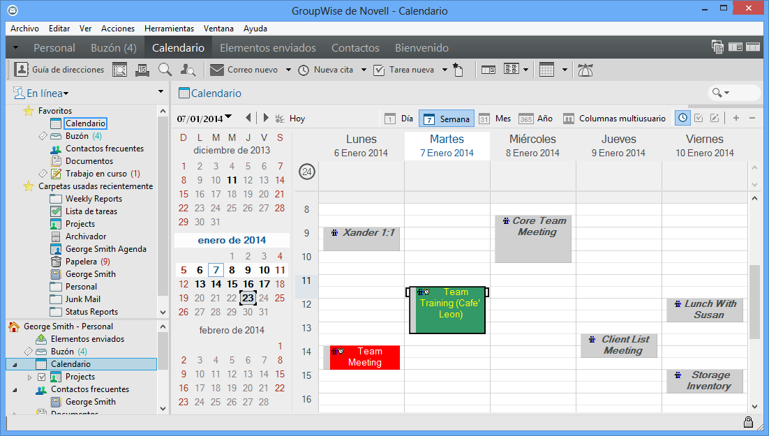Expand the Projects subcalendar tree node
This screenshot has height=436, width=769.
[x=29, y=377]
